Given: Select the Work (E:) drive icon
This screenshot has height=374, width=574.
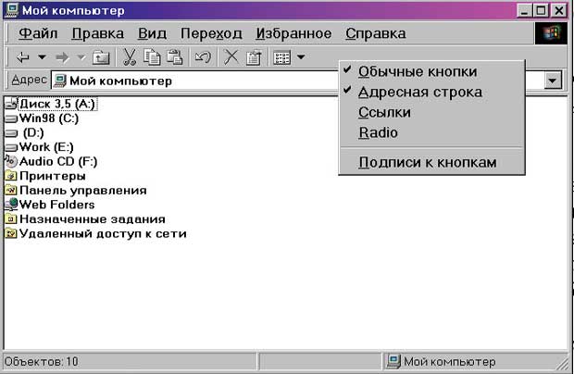Looking at the screenshot, I should pyautogui.click(x=10, y=147).
